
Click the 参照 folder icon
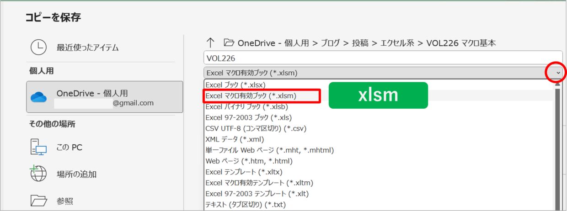pos(39,200)
